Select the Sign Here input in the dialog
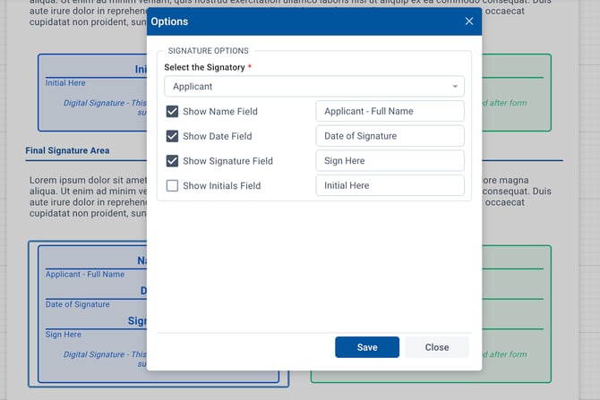Screen dimensions: 600x400 (x=390, y=161)
